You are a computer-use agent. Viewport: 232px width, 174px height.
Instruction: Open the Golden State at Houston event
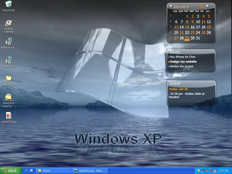coord(187,95)
